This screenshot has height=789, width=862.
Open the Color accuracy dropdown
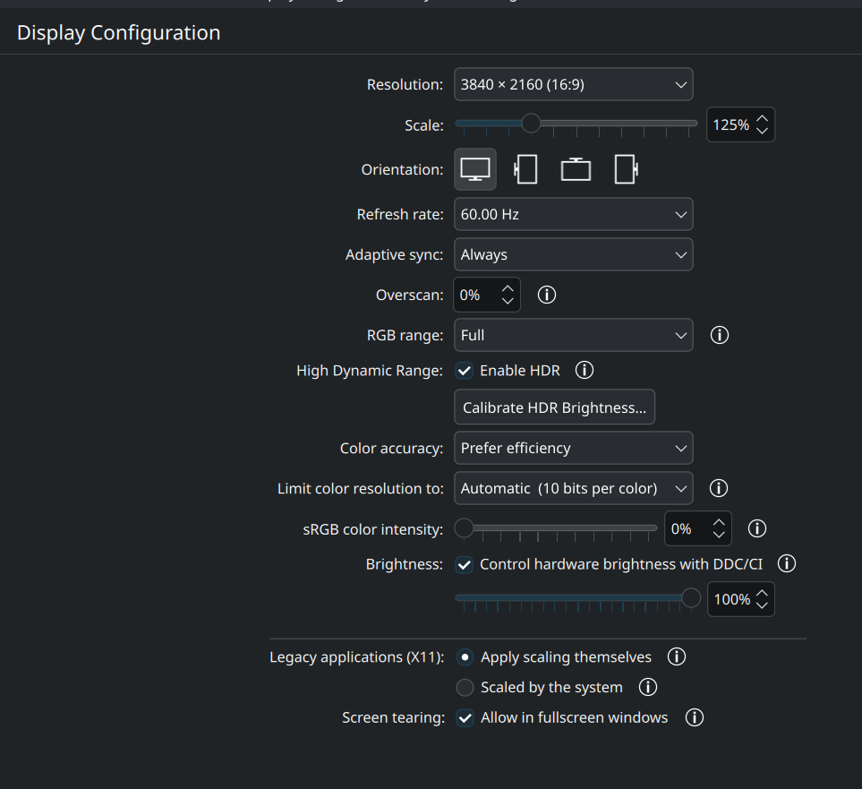tap(574, 448)
